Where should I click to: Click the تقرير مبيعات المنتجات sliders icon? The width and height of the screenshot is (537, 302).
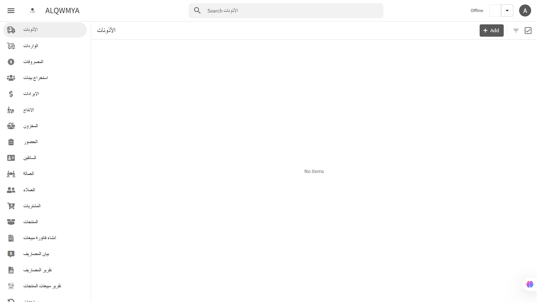click(x=11, y=286)
